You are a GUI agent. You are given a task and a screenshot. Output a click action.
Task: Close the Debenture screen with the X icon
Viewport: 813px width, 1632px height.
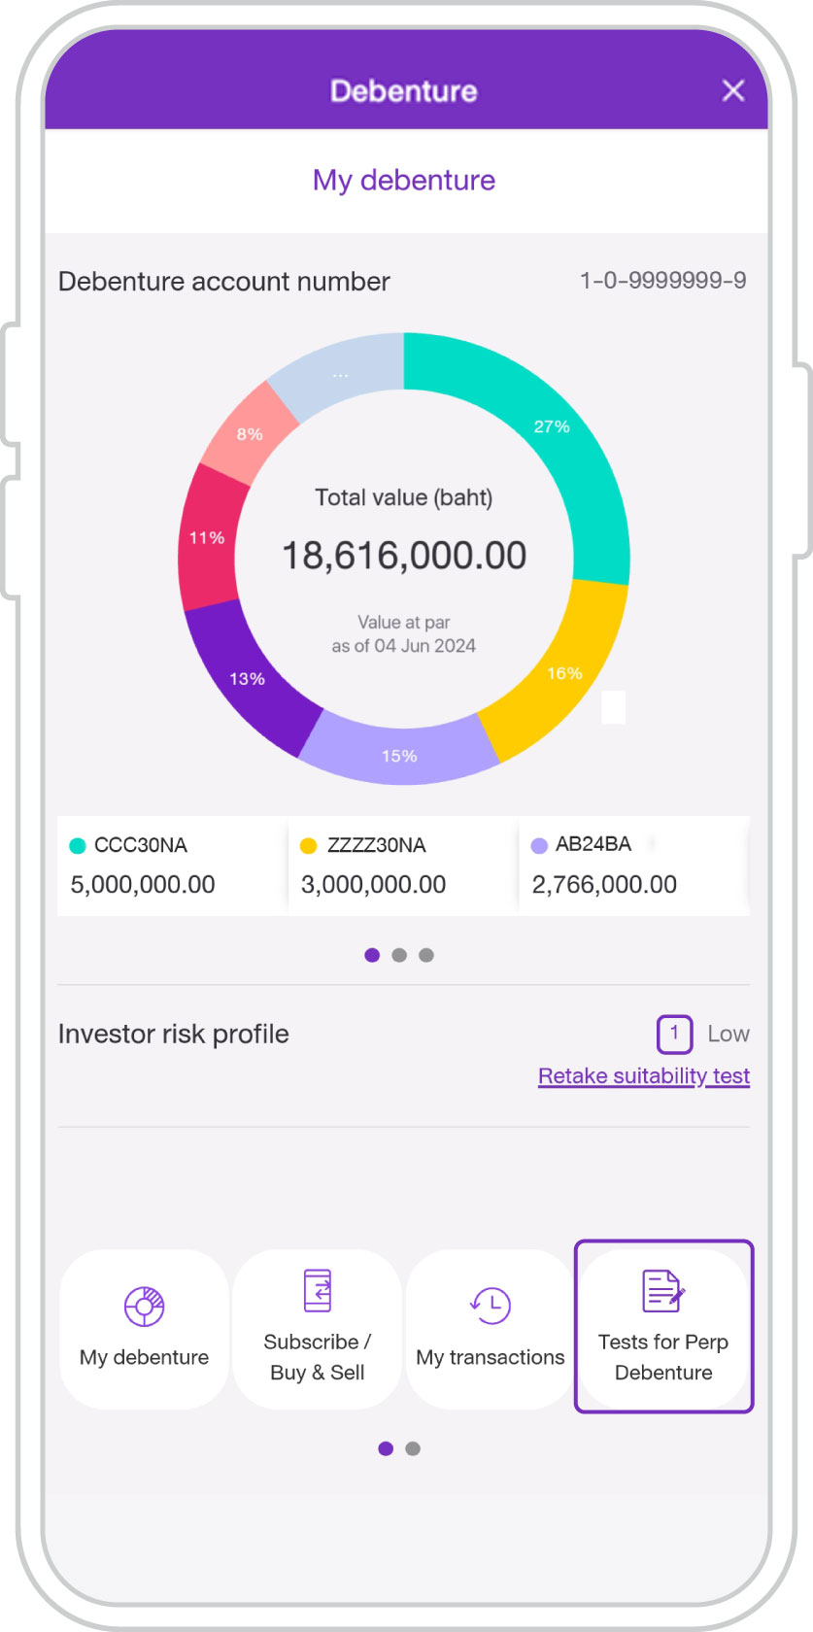pos(733,90)
